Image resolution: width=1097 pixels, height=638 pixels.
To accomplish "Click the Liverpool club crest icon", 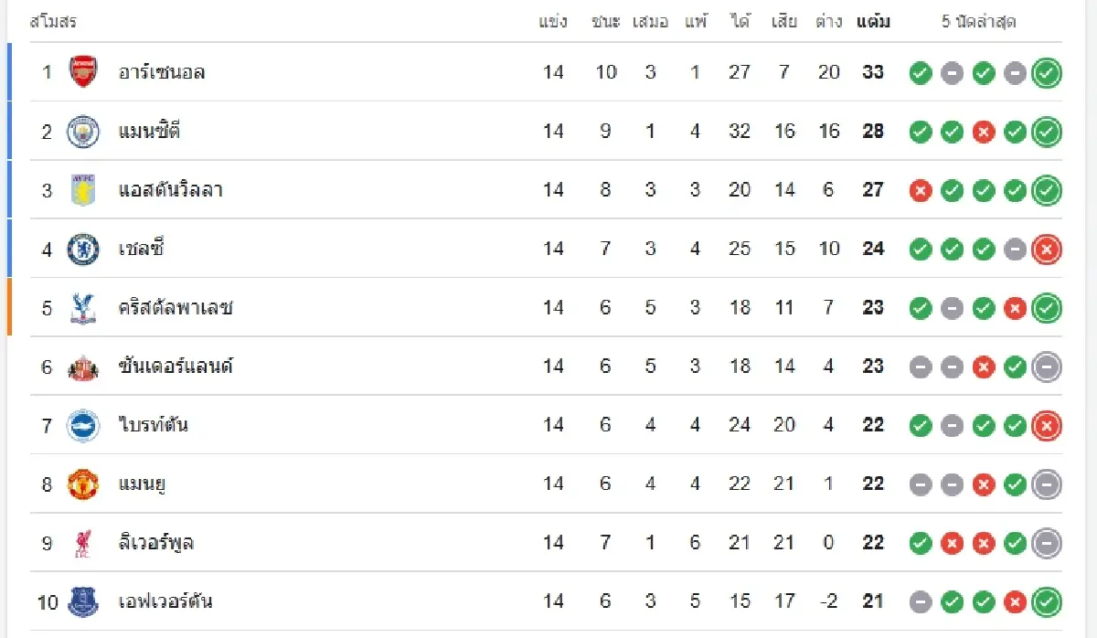I will pyautogui.click(x=83, y=543).
